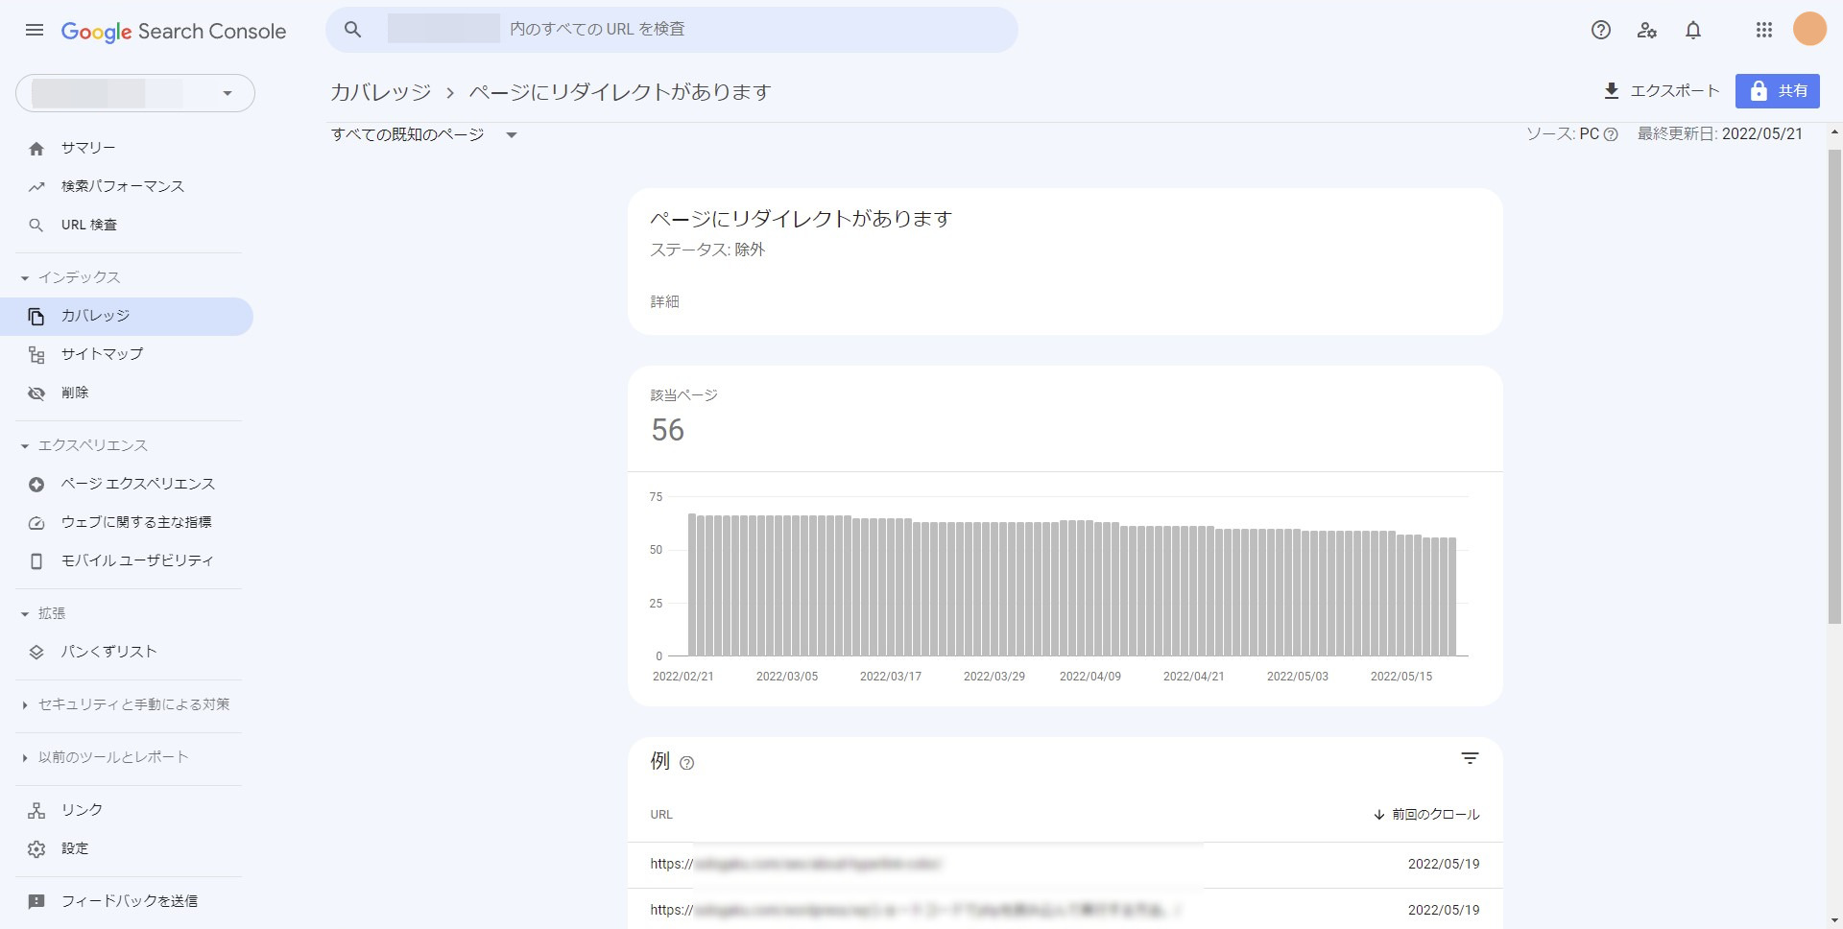Click the page vertical scrollbar
Screen dimensions: 1843x929
(x=1834, y=384)
